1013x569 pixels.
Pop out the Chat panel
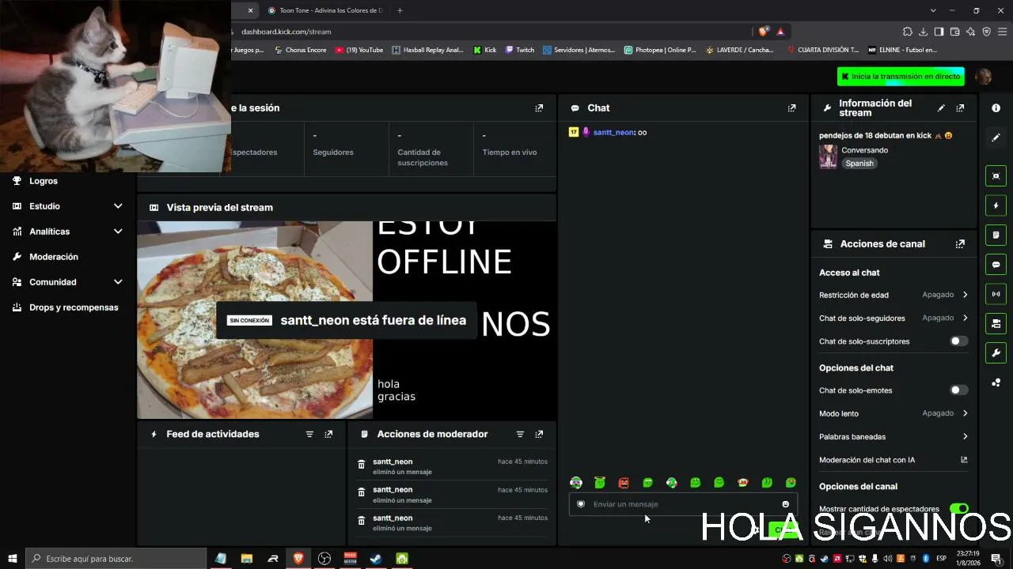(791, 108)
